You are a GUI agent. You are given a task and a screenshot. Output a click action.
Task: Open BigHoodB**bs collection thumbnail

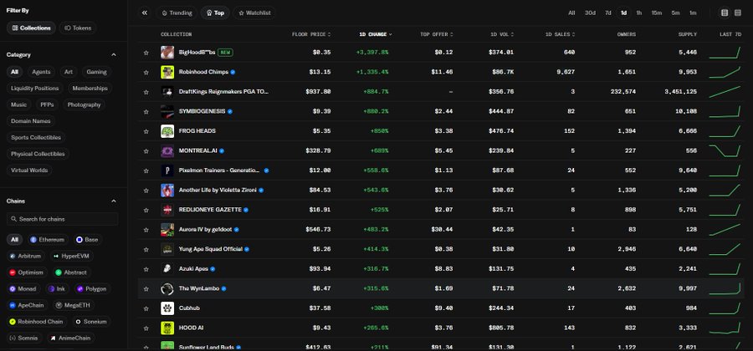point(167,53)
